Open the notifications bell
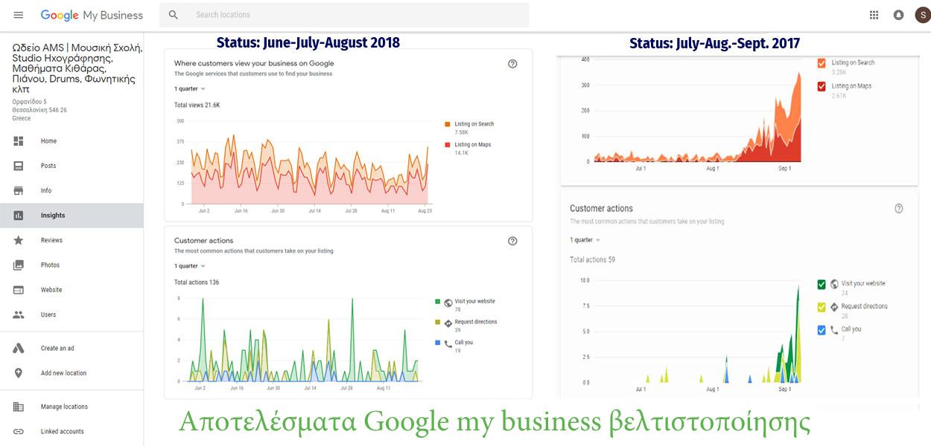The width and height of the screenshot is (931, 446). click(898, 15)
